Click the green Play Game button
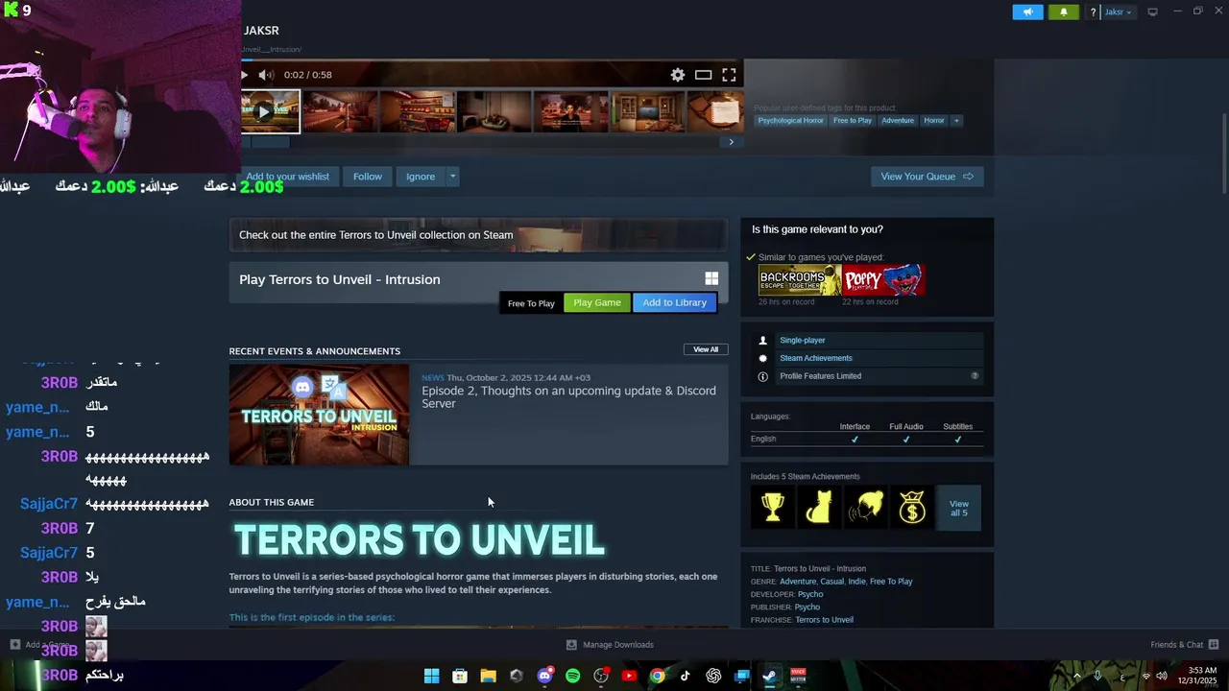The image size is (1229, 691). point(597,303)
